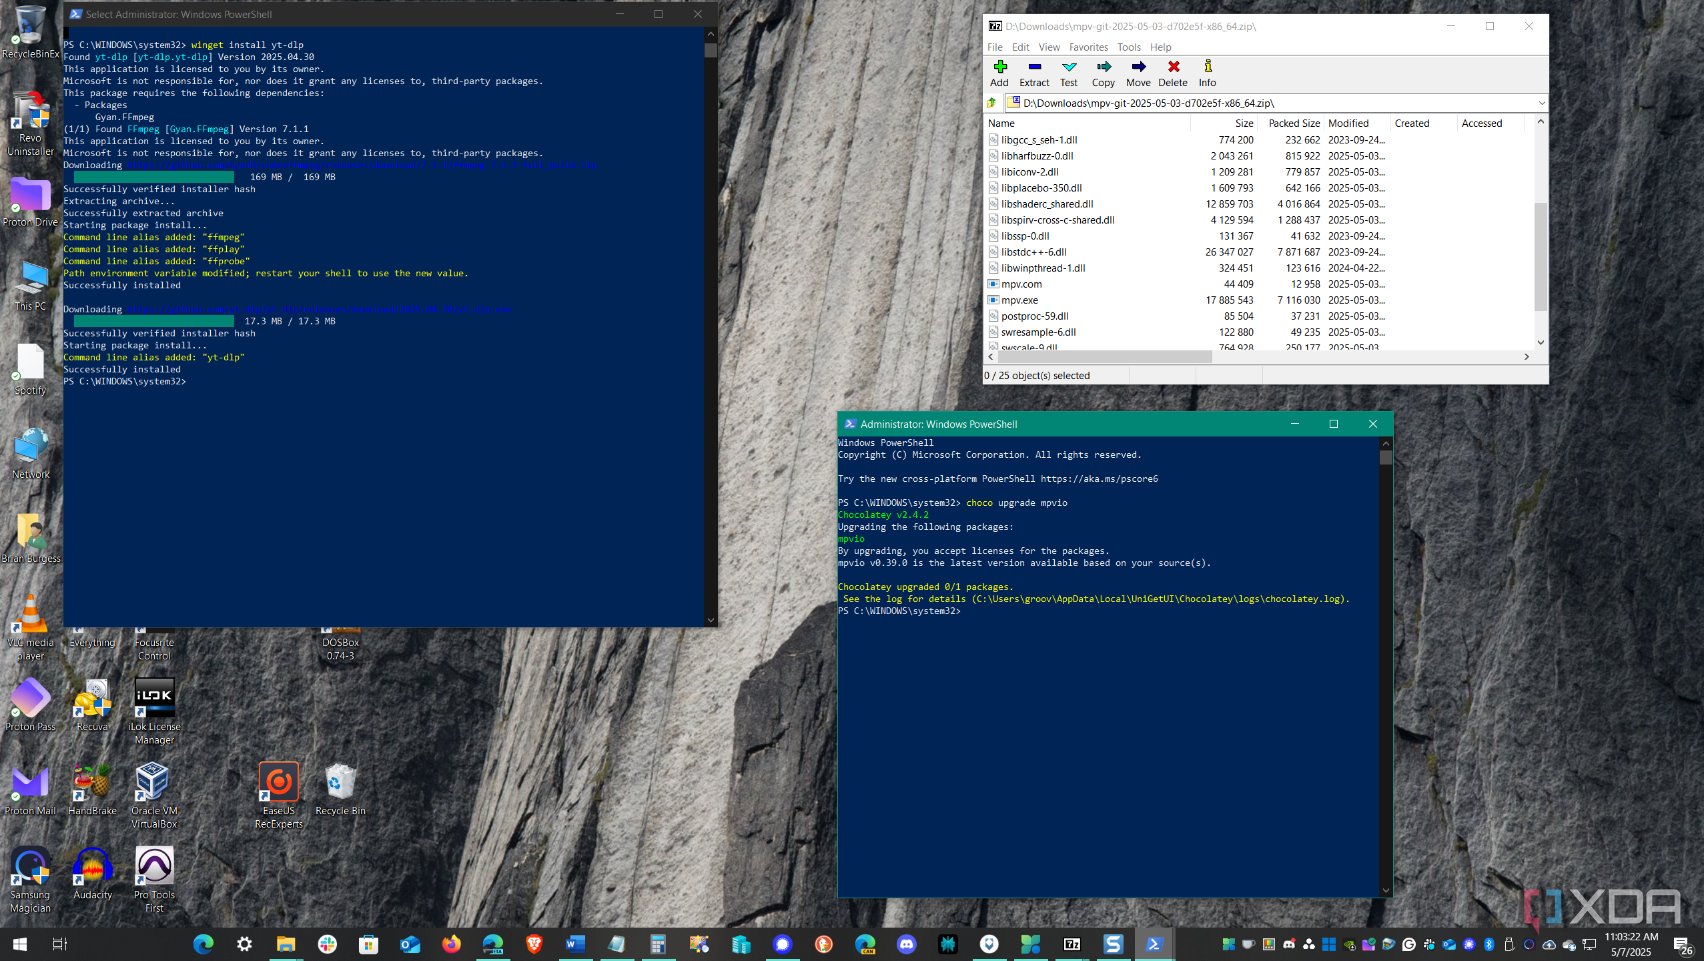
Task: Click 7-Zip vertical scrollbar down arrow
Action: pos(1541,342)
